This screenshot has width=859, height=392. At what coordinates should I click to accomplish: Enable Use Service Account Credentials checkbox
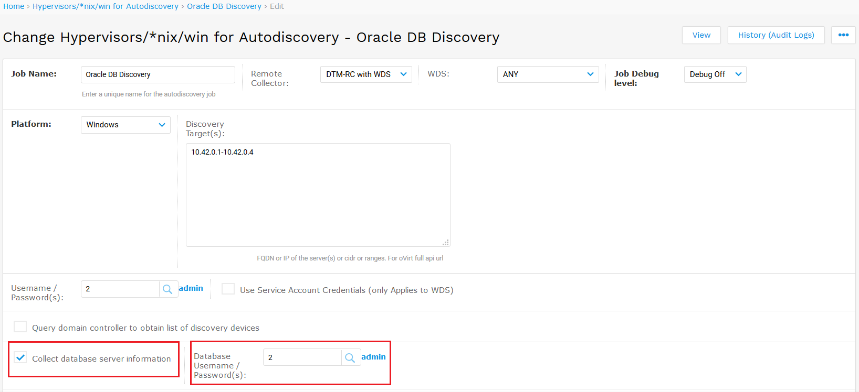point(228,289)
